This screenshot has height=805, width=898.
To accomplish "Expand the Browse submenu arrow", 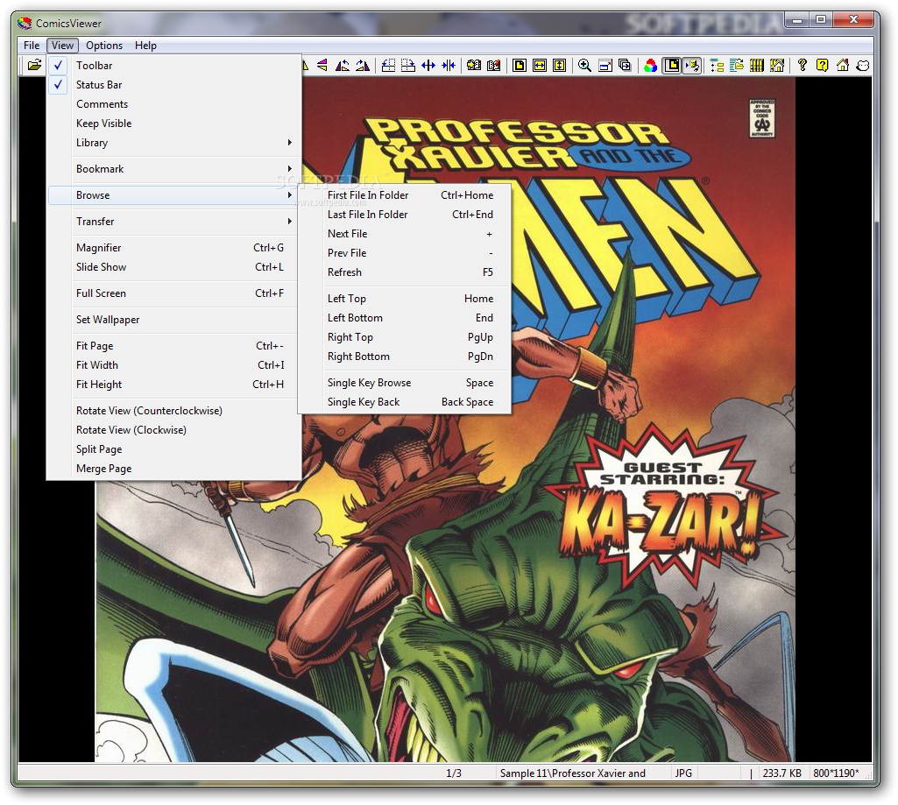I will (290, 195).
